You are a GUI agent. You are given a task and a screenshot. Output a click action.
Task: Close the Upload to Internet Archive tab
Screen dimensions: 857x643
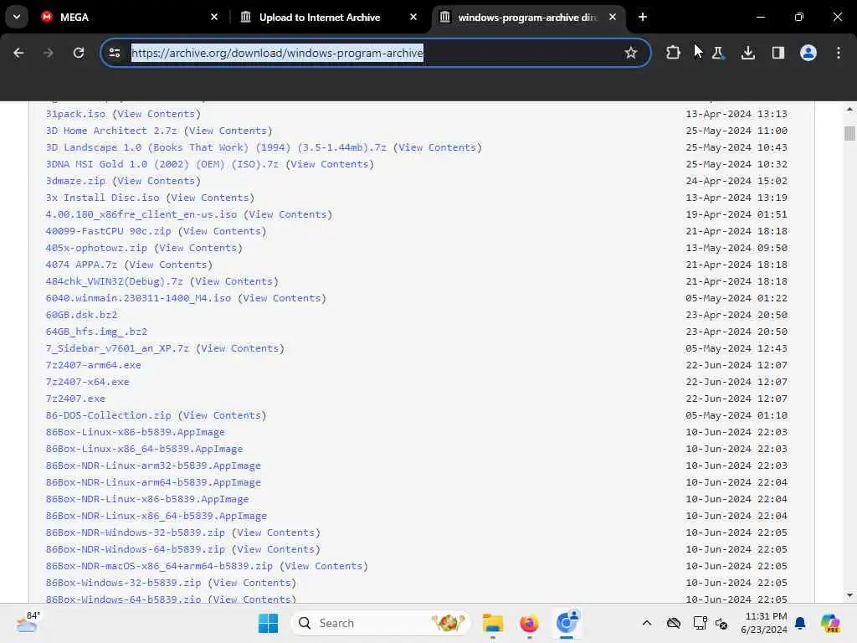[413, 17]
